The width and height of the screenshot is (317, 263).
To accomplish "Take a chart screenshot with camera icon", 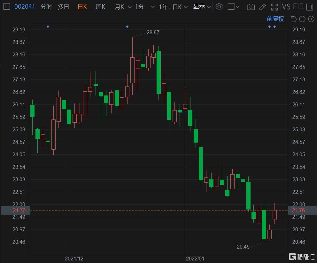I will click(x=251, y=7).
